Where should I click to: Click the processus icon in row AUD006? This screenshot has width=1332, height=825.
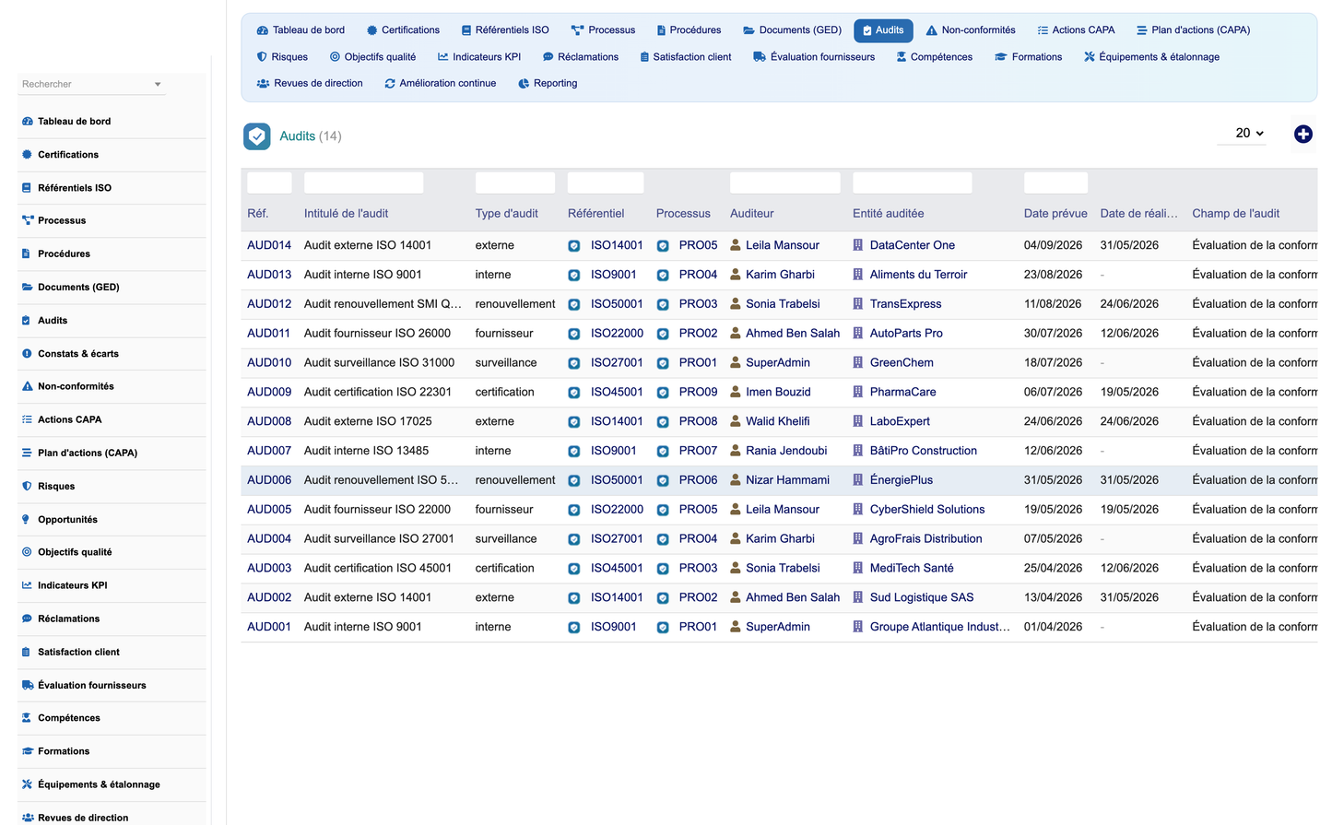click(x=663, y=481)
